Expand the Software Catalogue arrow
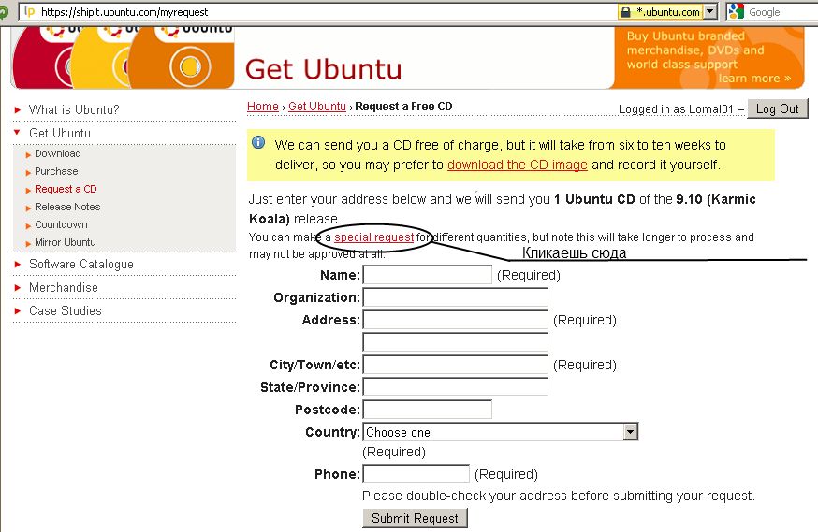The height and width of the screenshot is (532, 818). pos(17,265)
